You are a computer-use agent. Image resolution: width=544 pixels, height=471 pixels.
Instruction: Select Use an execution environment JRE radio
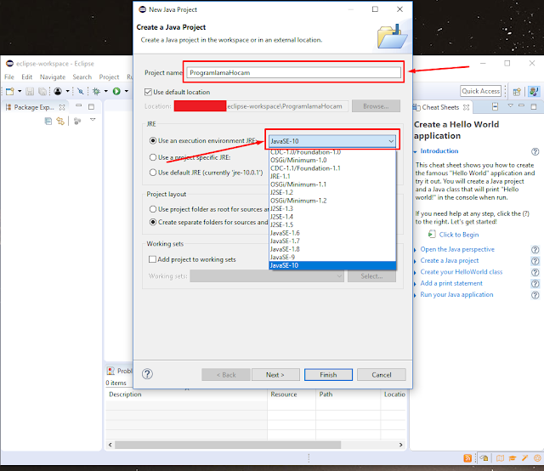(x=153, y=140)
